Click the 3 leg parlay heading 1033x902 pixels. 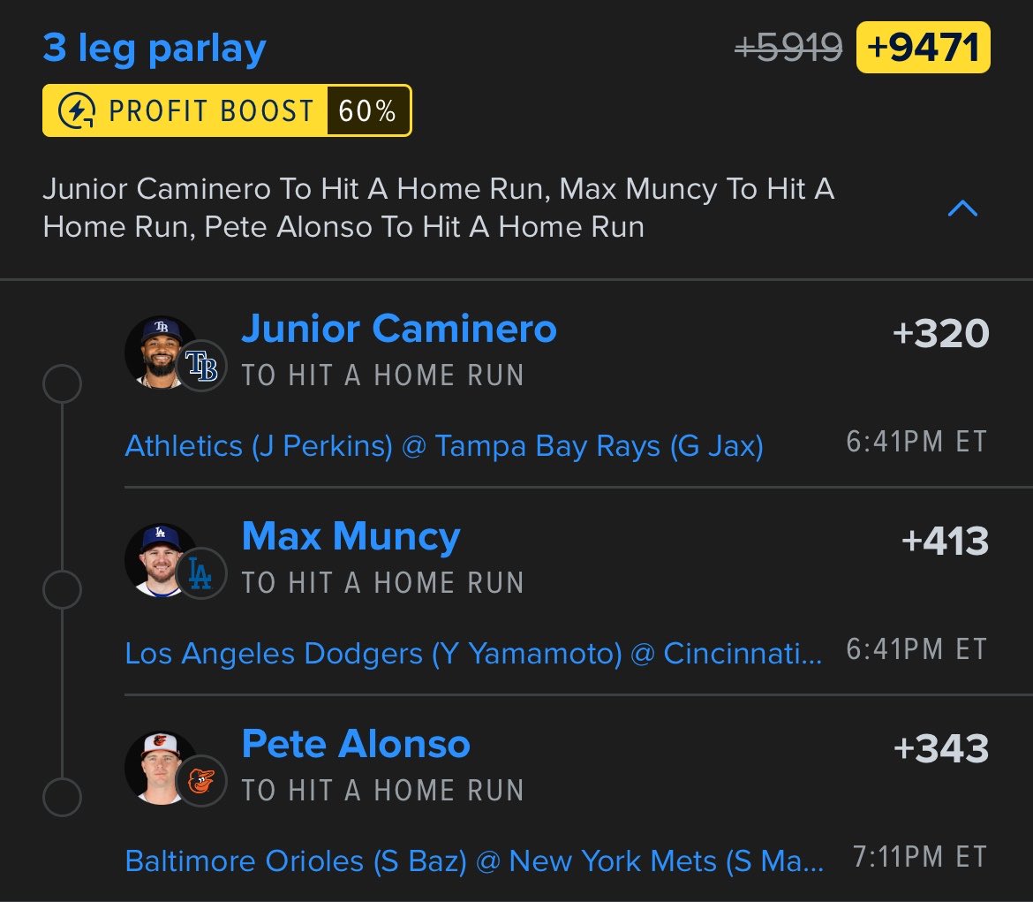coord(155,48)
